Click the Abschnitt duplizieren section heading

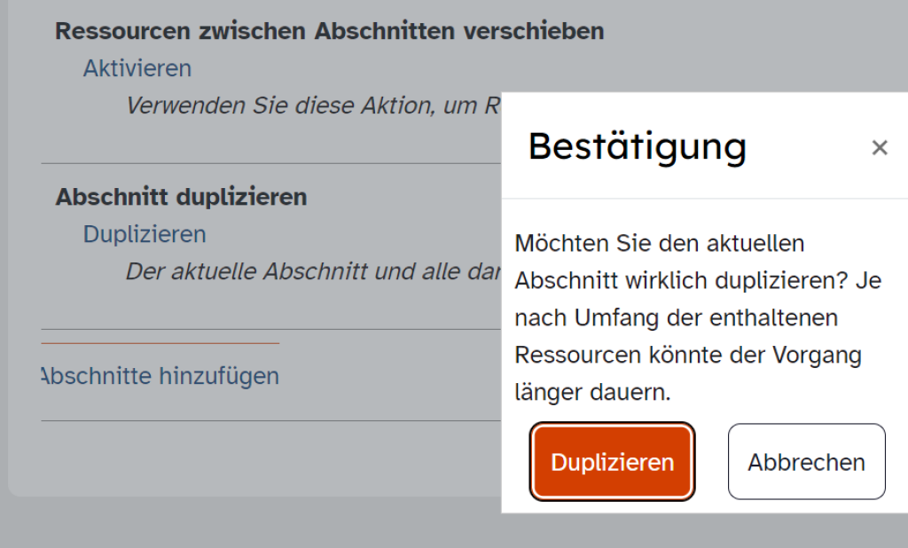pyautogui.click(x=182, y=197)
